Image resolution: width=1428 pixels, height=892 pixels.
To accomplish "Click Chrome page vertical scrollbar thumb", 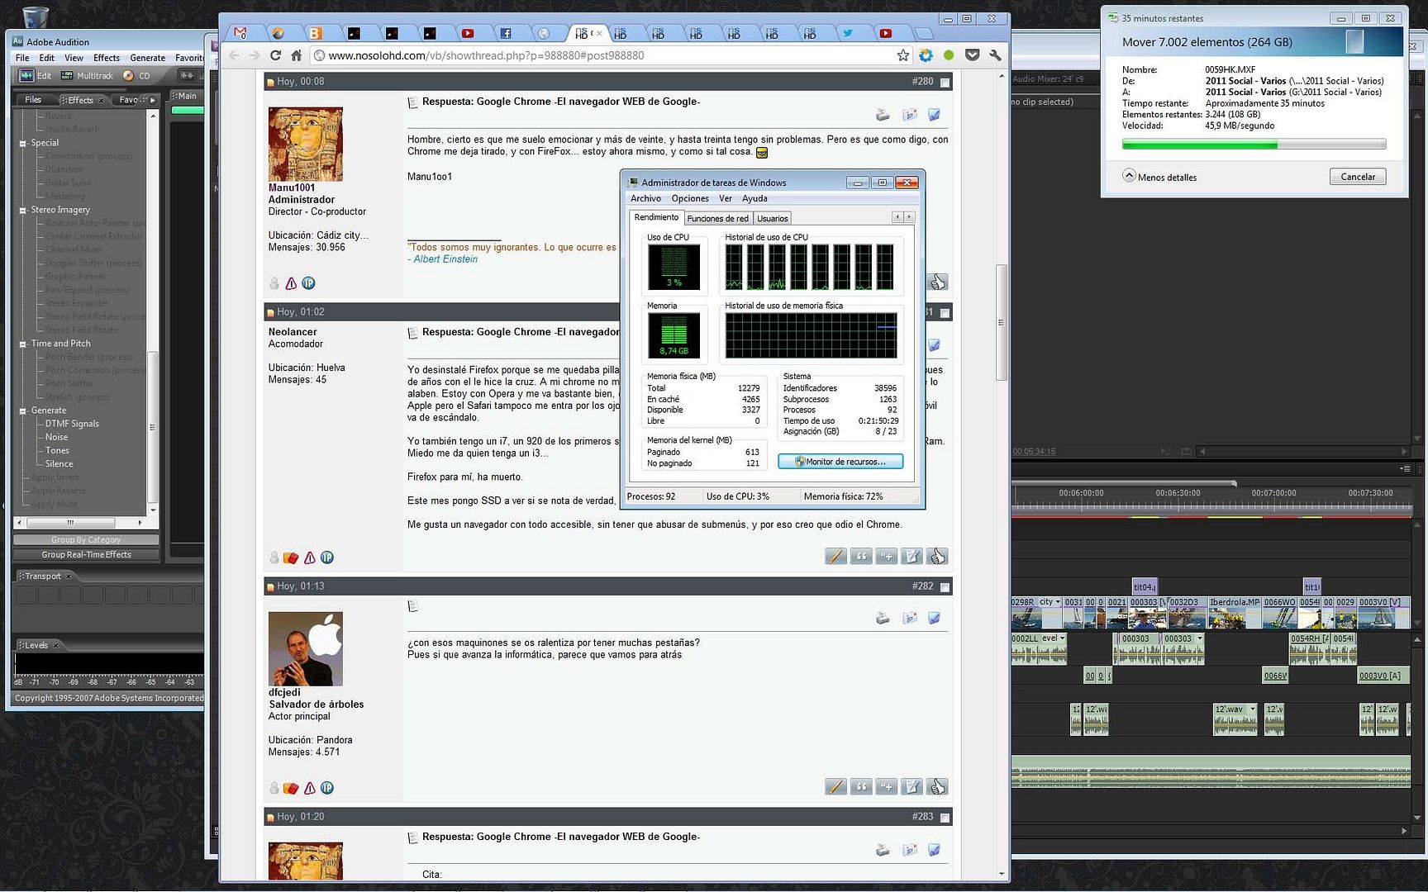I will (x=1002, y=322).
